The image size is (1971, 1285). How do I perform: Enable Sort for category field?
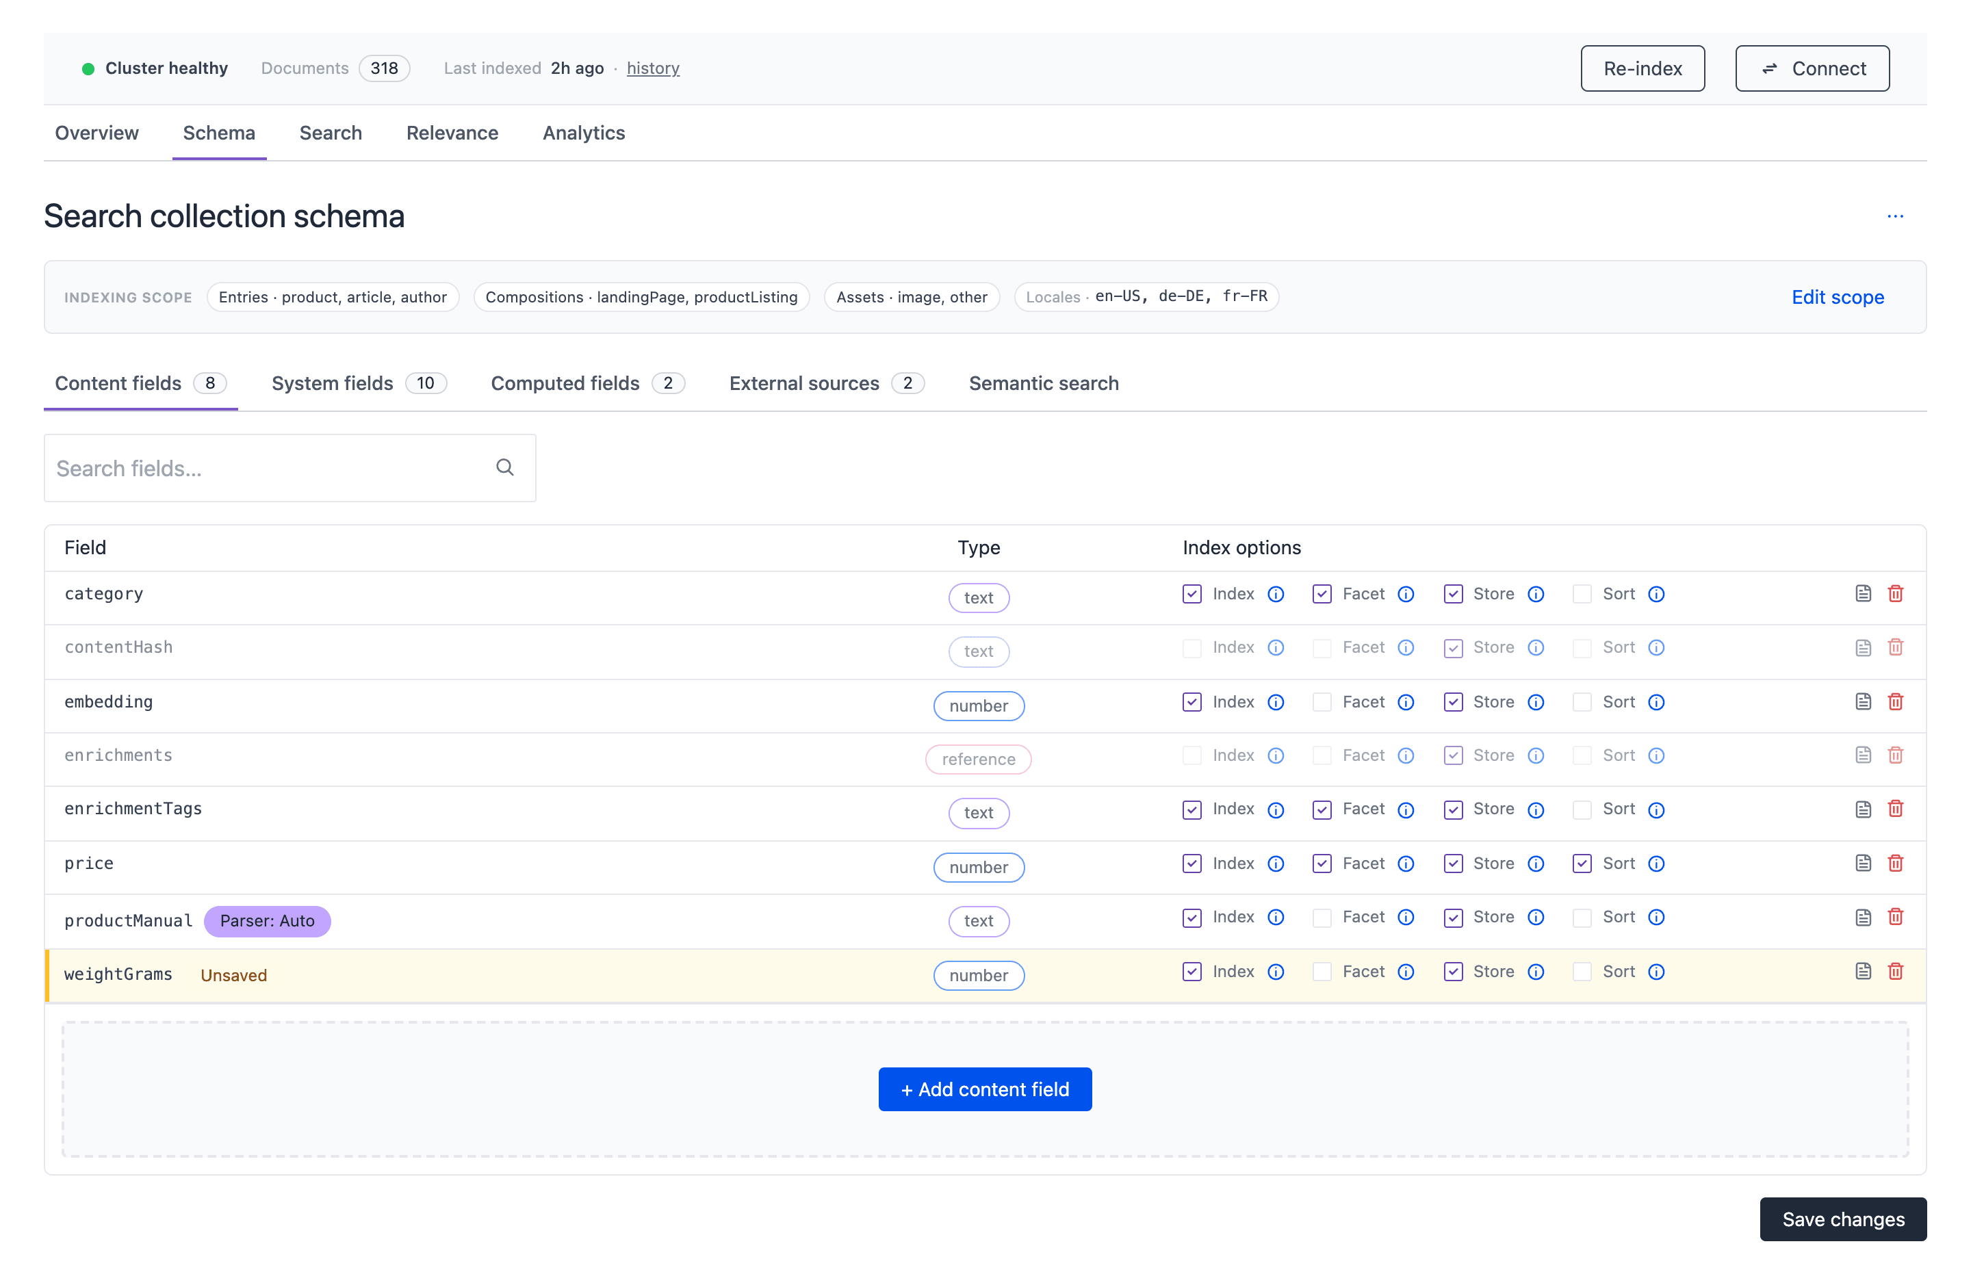[1582, 595]
